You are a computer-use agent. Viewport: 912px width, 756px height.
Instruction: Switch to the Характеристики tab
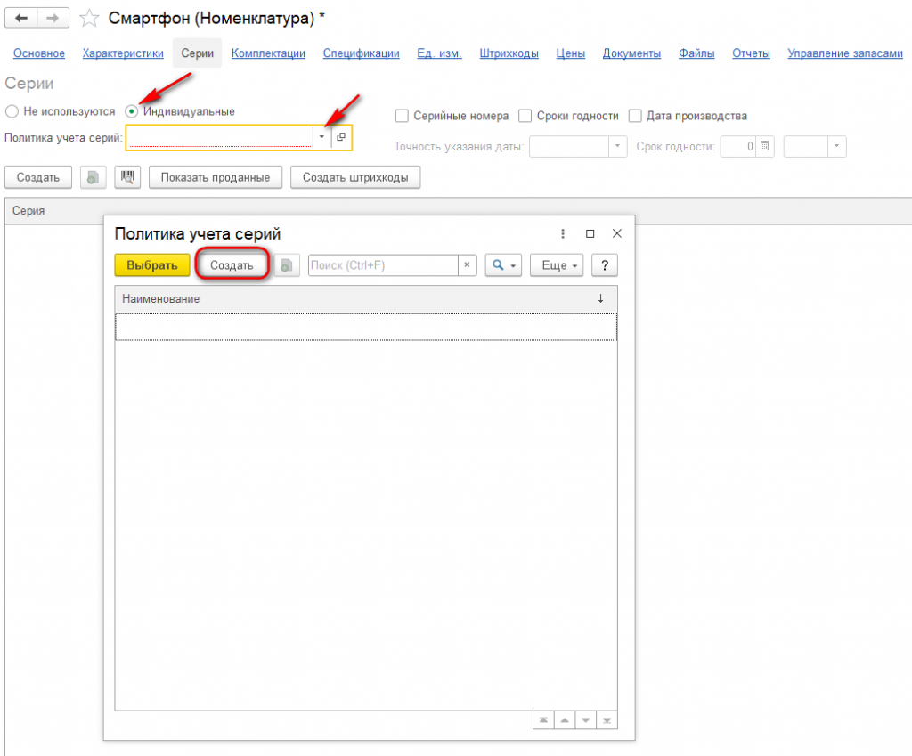tap(123, 53)
